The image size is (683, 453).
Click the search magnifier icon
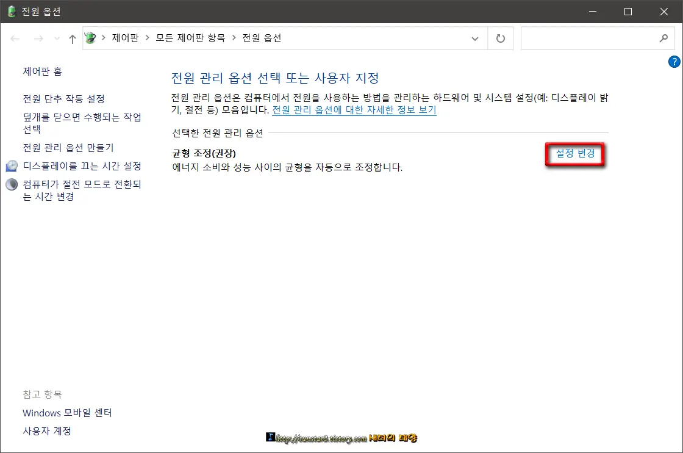click(664, 38)
